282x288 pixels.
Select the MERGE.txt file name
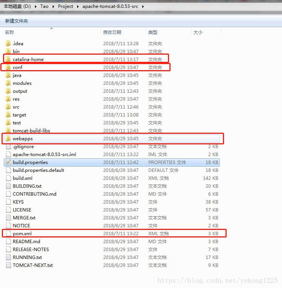coord(24,218)
